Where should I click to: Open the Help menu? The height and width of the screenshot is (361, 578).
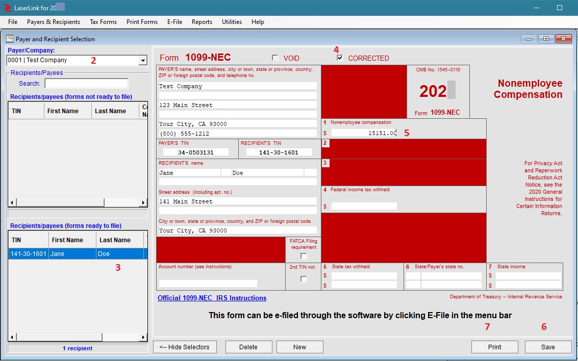coord(258,22)
